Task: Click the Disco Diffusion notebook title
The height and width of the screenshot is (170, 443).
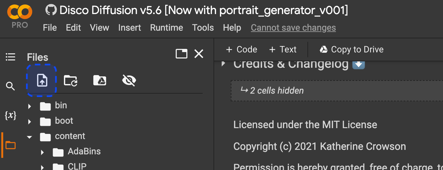Action: (x=204, y=11)
